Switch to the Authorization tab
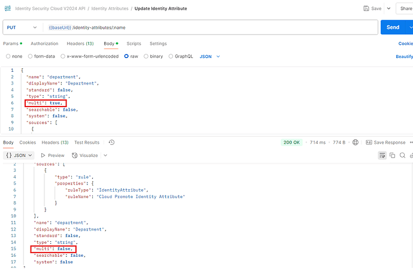Screen dimensions: 413x270 click(44, 44)
